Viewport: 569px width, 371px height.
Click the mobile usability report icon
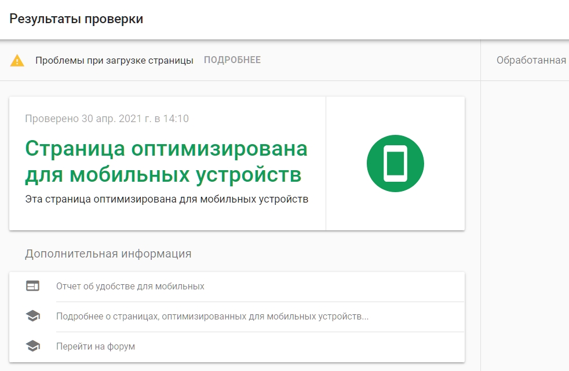(32, 286)
